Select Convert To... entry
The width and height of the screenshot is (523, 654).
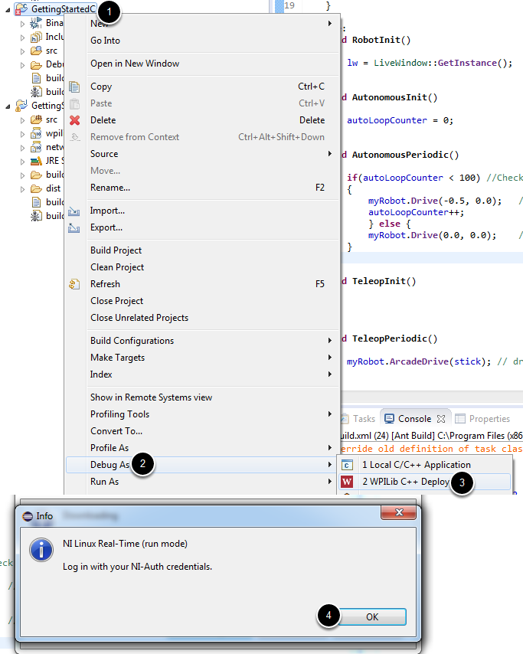pos(202,431)
